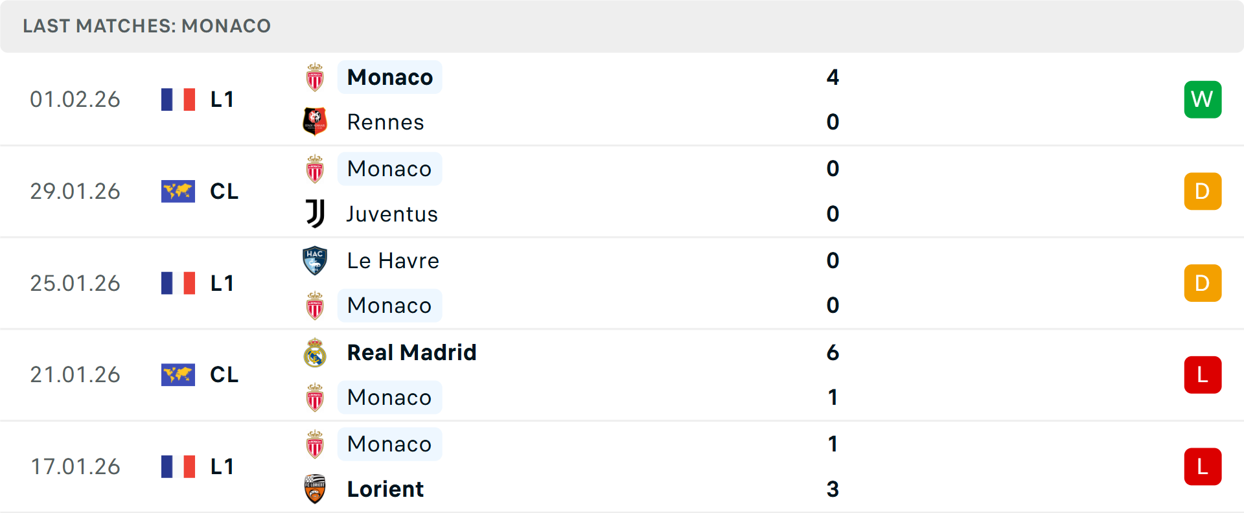Image resolution: width=1244 pixels, height=513 pixels.
Task: Select the date 17.01.26 of the Lorient match
Action: (x=75, y=467)
